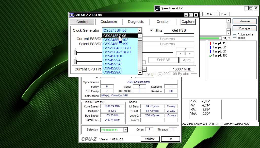Collapse the Clock Generator combo box arrow
This screenshot has width=260, height=148.
click(140, 30)
